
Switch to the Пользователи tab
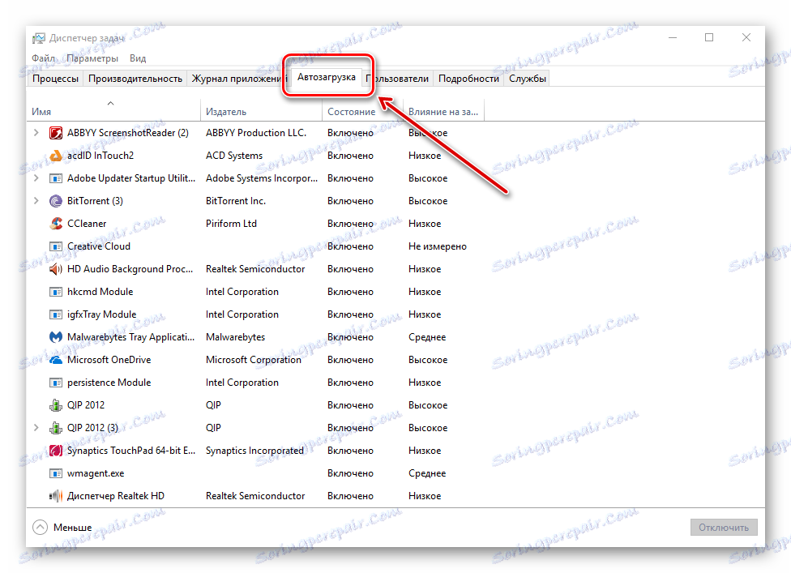(397, 79)
